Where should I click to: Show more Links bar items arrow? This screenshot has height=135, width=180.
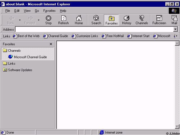(x=177, y=36)
